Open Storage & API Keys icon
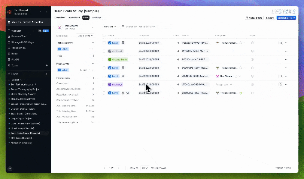304x179 pixels. 9,42
